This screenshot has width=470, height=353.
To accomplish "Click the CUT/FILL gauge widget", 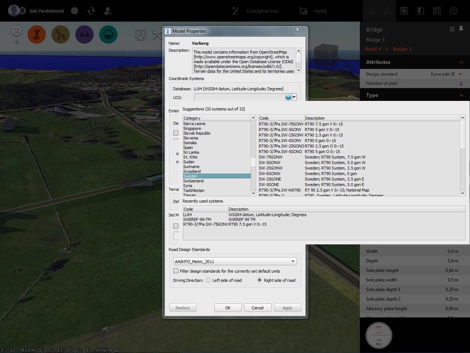I will point(379,335).
